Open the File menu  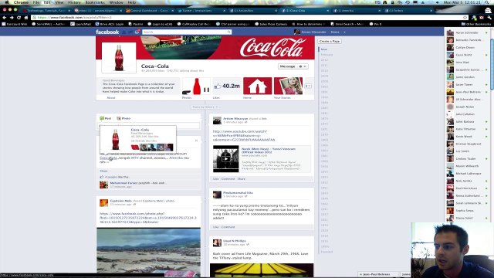pyautogui.click(x=36, y=2)
